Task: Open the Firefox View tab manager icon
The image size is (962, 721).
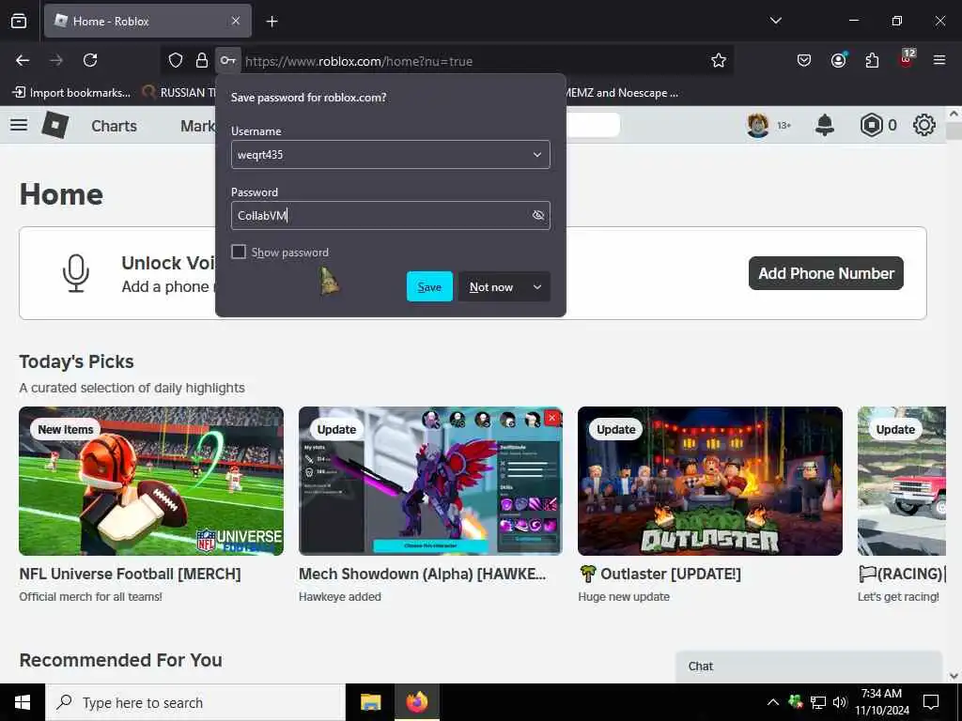Action: pyautogui.click(x=19, y=21)
